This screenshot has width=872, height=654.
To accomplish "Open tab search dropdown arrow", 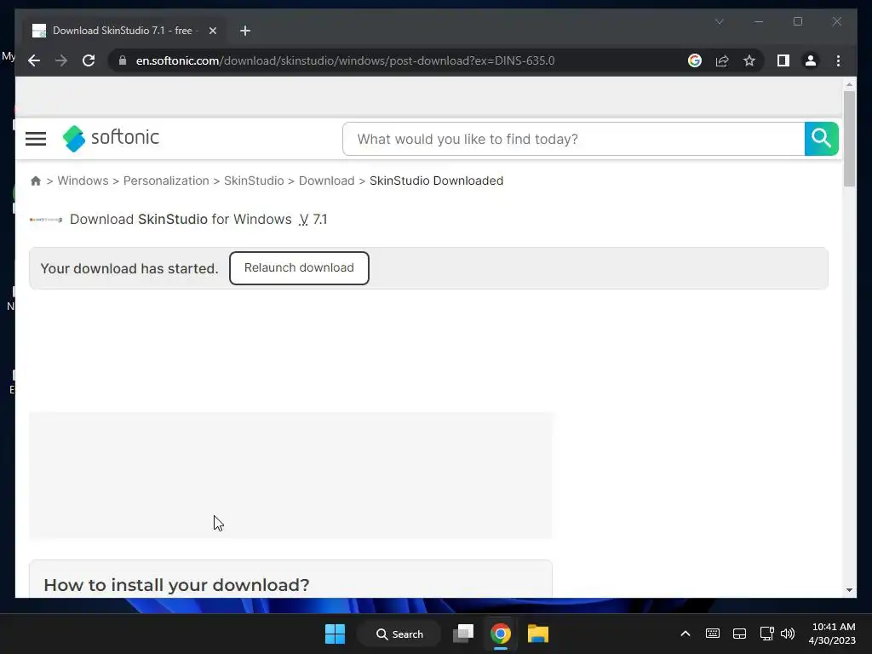I will click(719, 21).
